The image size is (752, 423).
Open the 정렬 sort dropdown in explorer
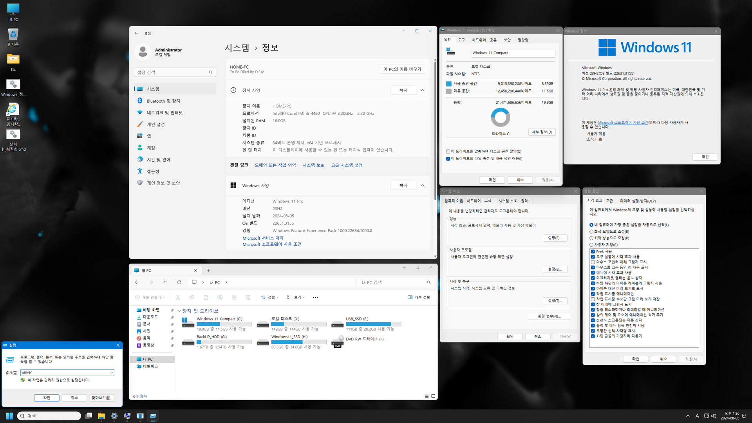pyautogui.click(x=270, y=298)
